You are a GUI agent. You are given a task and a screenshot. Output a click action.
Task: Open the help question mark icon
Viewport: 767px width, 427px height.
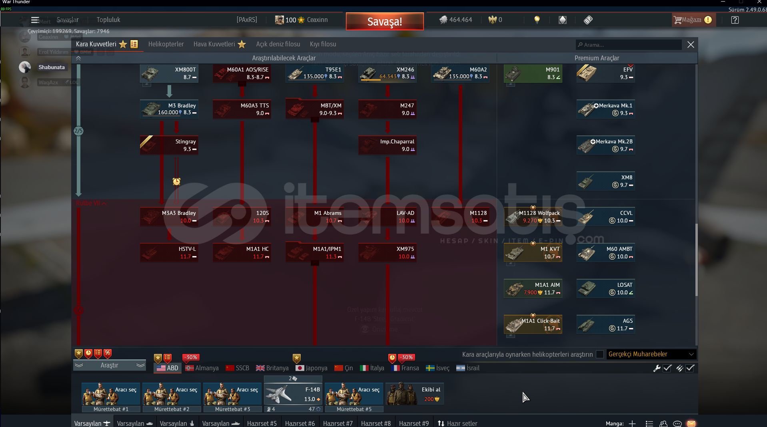point(735,20)
